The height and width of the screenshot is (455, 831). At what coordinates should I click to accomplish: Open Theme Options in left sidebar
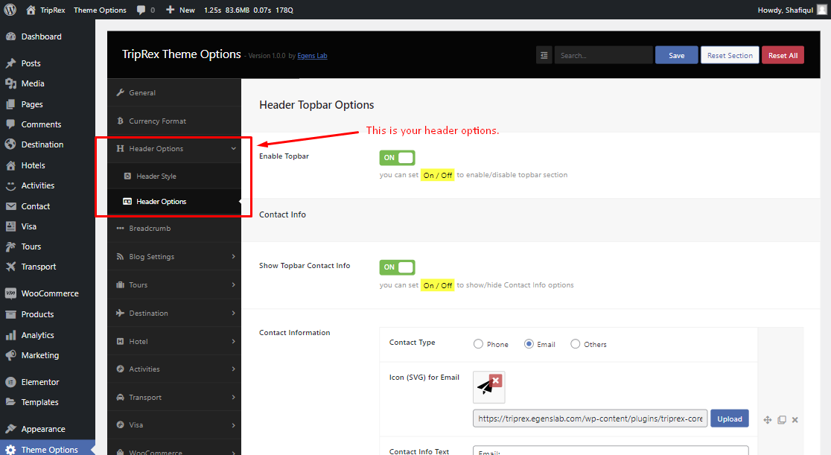(48, 449)
